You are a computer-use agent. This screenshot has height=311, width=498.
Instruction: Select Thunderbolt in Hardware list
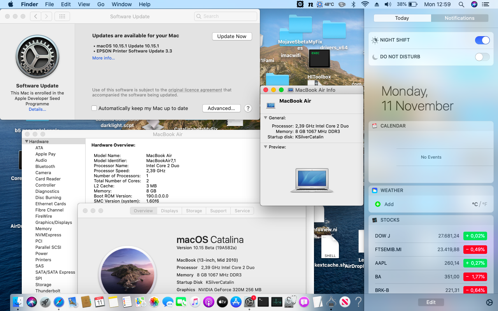click(48, 291)
